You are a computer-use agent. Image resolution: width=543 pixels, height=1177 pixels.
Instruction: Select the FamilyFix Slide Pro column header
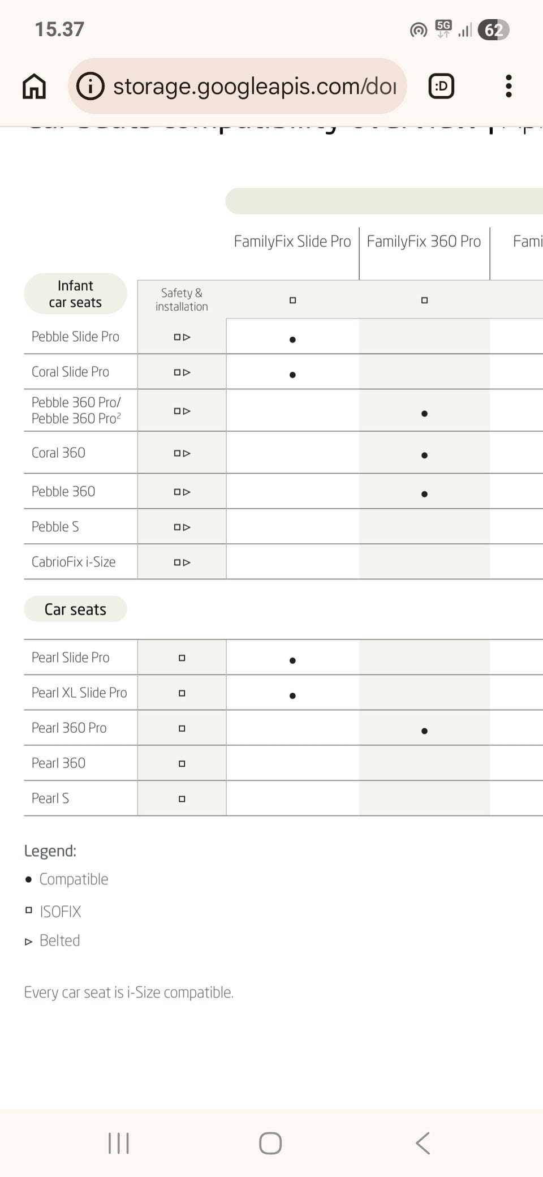(x=292, y=242)
